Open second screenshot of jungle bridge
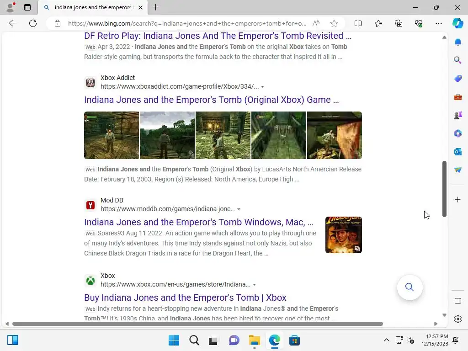 (x=167, y=135)
